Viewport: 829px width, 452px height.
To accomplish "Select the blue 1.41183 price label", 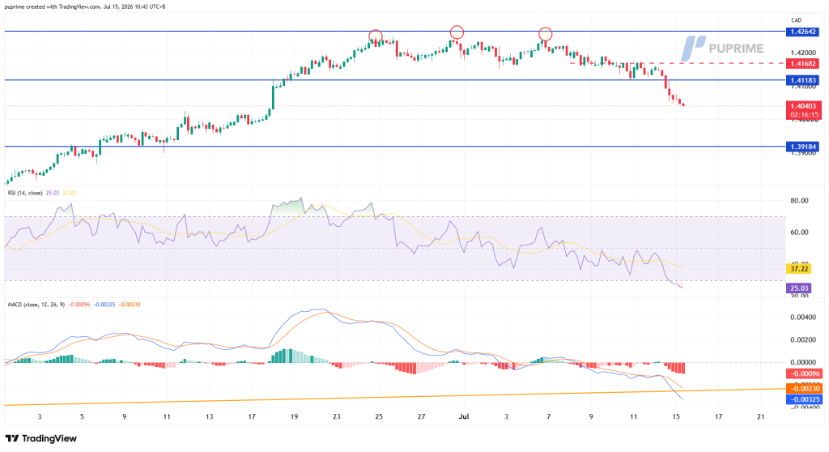I will click(x=804, y=80).
